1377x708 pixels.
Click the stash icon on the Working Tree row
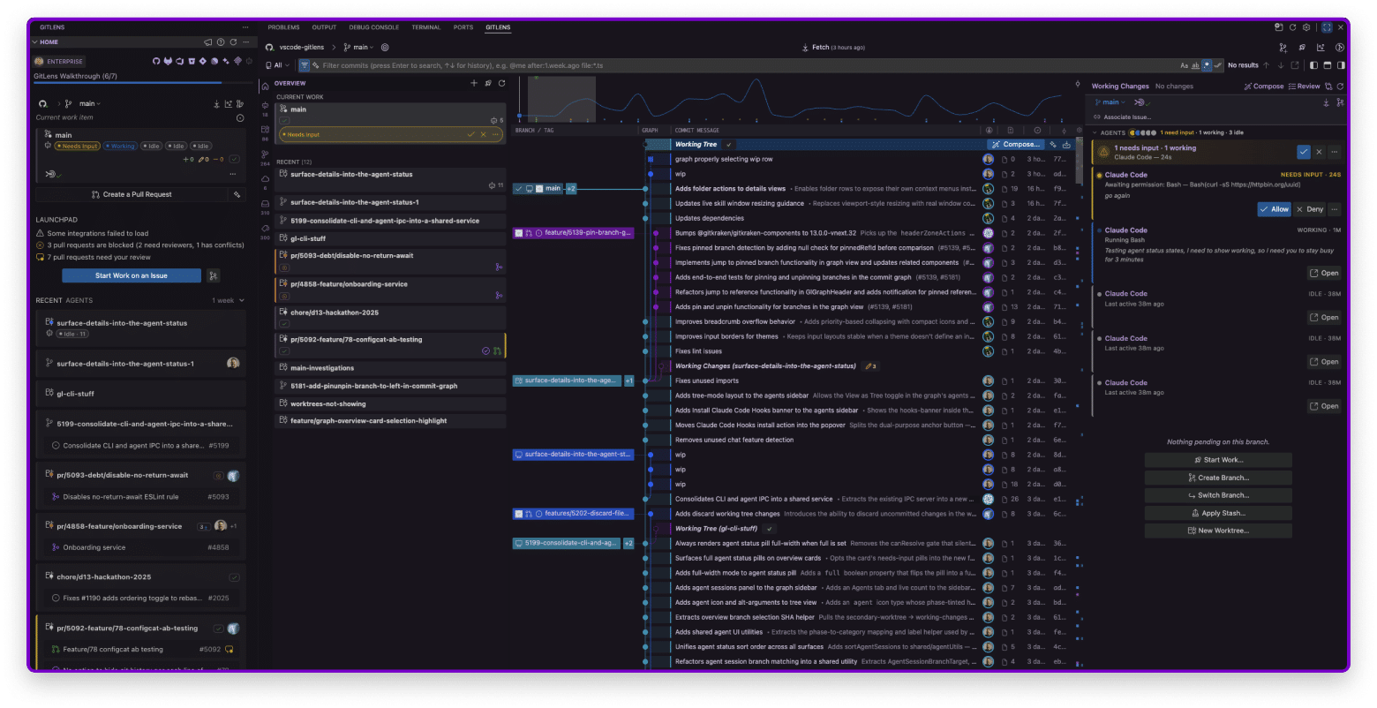(x=1066, y=144)
